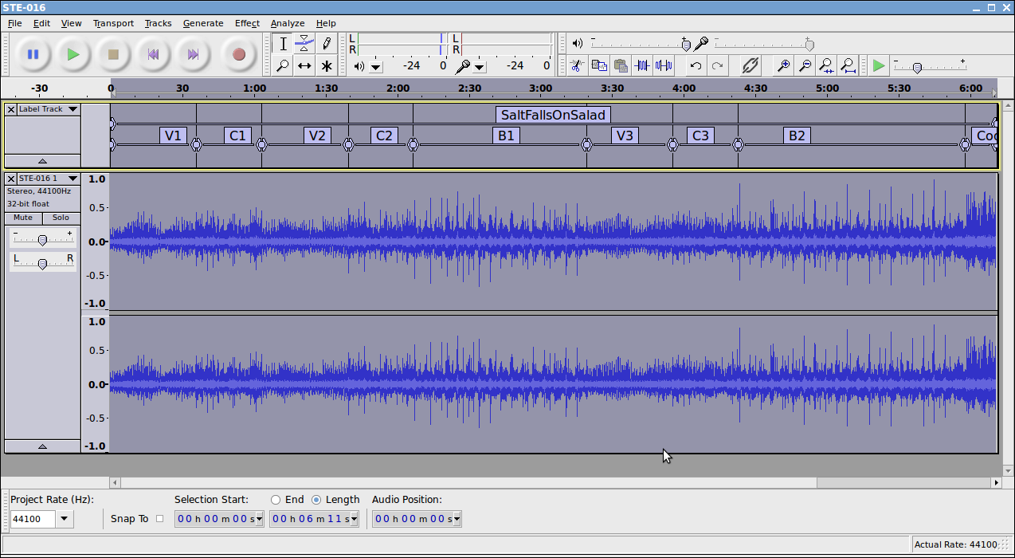The image size is (1015, 558).
Task: Click the SaltFallsOnSalad label
Action: [x=553, y=115]
